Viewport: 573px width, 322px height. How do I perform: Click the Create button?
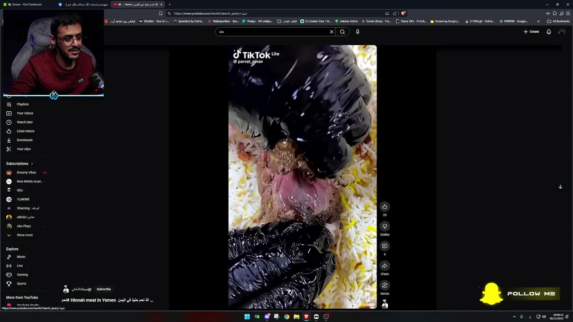[531, 32]
